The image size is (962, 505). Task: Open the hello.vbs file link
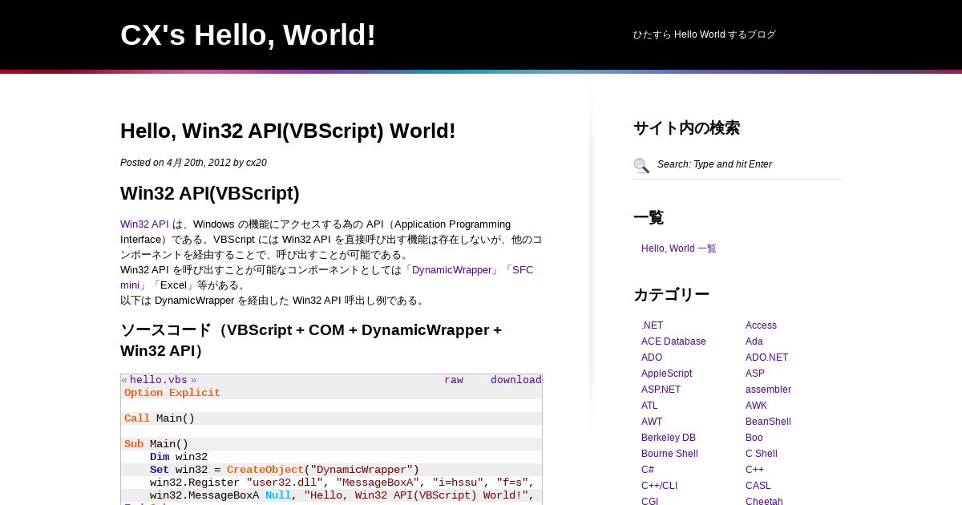(159, 380)
